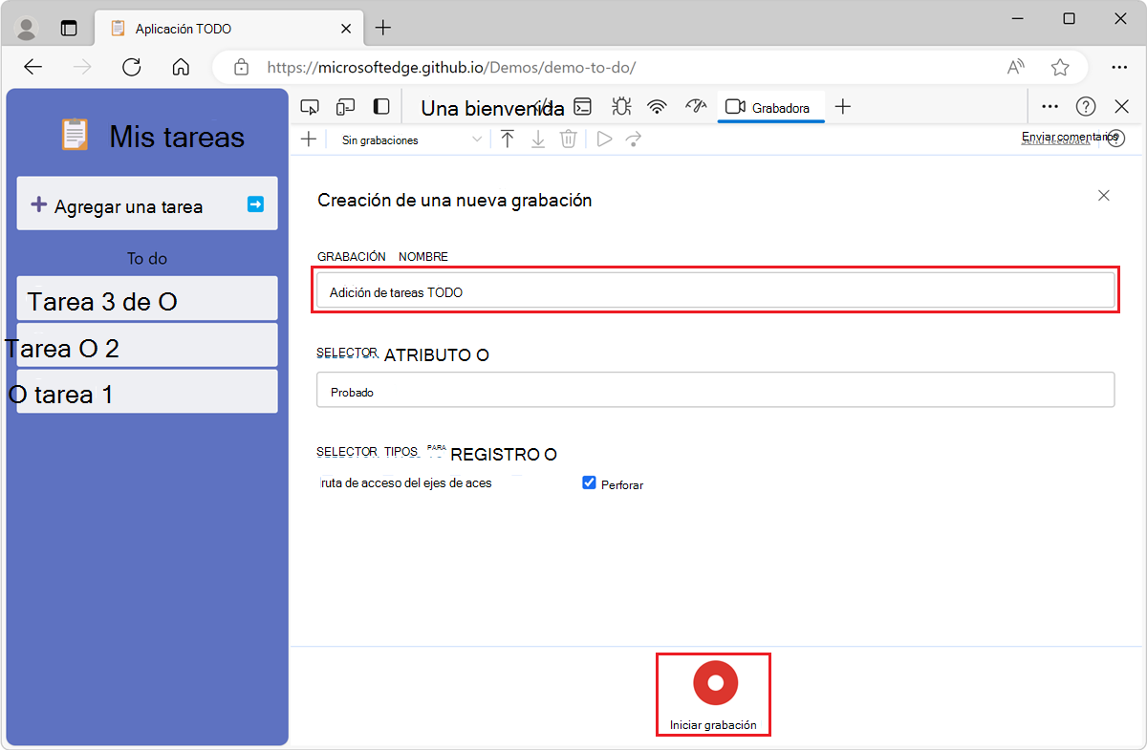
Task: Click the Inspect element tool icon
Action: 309,107
